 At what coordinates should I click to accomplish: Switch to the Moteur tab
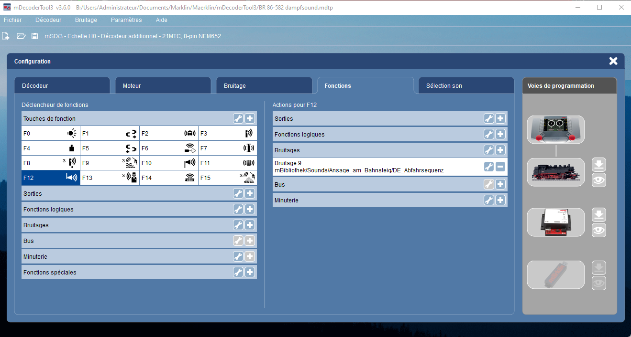pos(163,85)
